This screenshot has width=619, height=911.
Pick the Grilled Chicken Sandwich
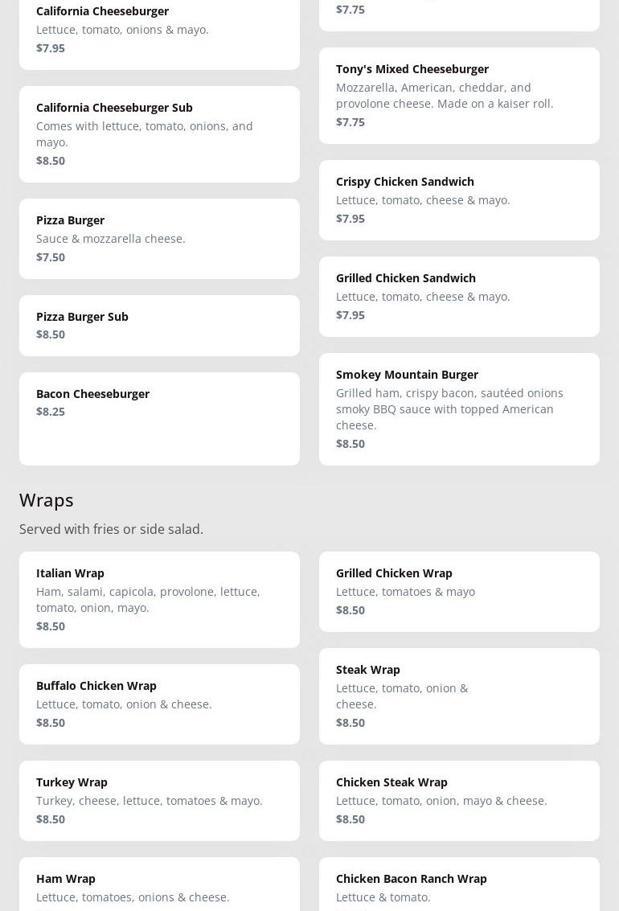point(459,296)
